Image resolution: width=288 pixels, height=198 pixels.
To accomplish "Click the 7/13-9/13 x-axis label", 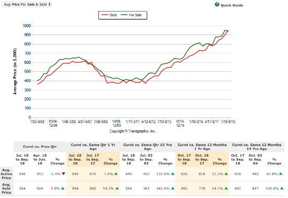I will pyautogui.click(x=164, y=122).
